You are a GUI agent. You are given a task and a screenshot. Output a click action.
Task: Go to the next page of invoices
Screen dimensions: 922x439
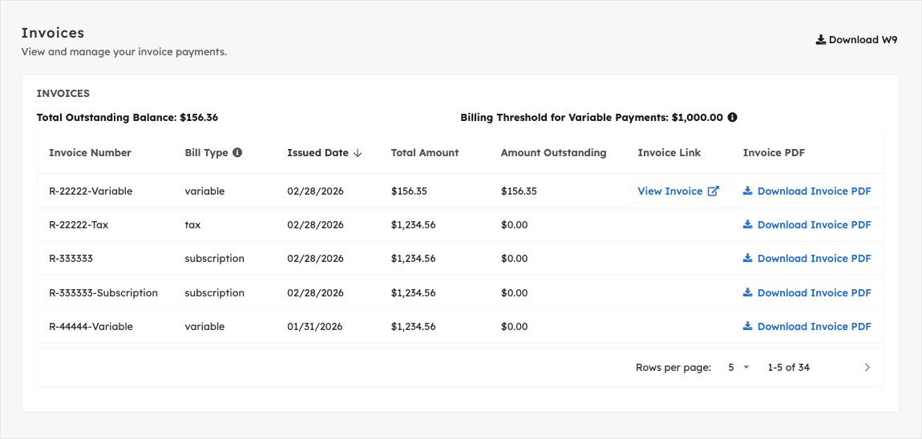(x=867, y=368)
